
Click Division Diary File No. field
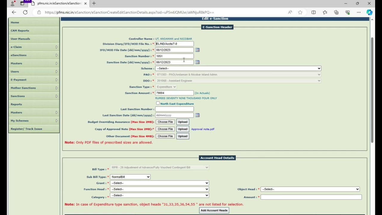pyautogui.click(x=174, y=44)
